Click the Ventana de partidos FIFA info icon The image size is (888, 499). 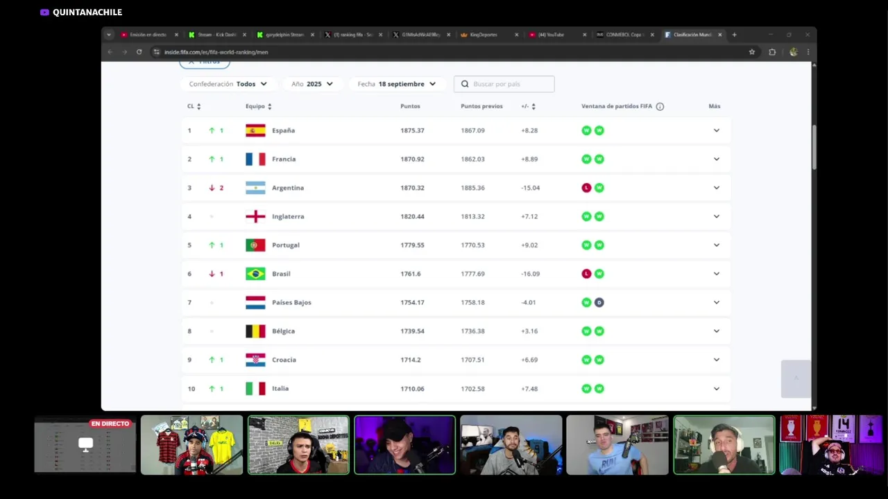pyautogui.click(x=660, y=107)
